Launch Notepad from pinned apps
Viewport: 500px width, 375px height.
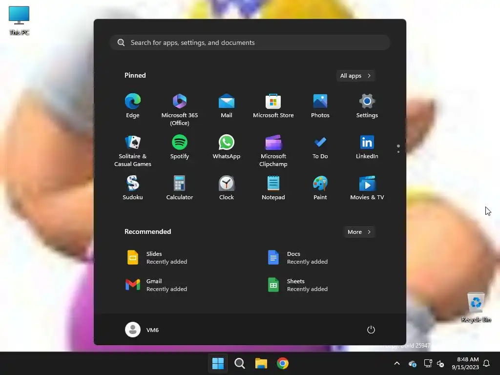(x=273, y=188)
